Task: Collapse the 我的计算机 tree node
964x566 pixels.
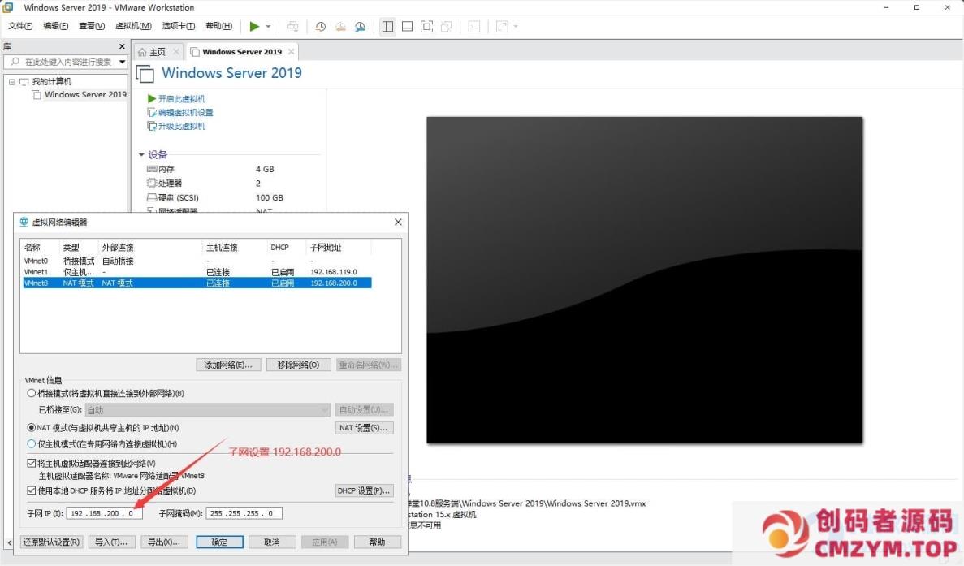Action: (11, 82)
